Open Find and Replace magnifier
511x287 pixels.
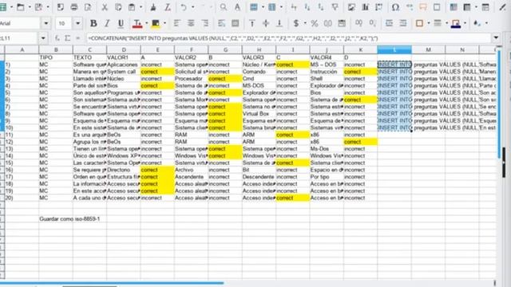pyautogui.click(x=224, y=7)
